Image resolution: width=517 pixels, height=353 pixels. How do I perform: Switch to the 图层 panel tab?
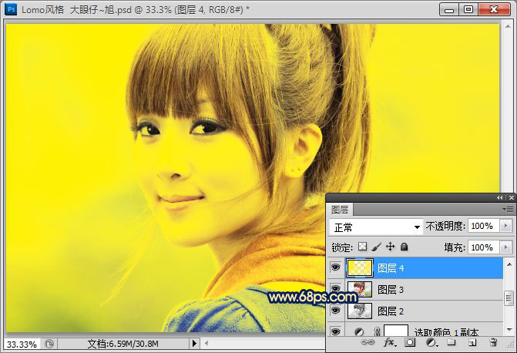pos(340,210)
